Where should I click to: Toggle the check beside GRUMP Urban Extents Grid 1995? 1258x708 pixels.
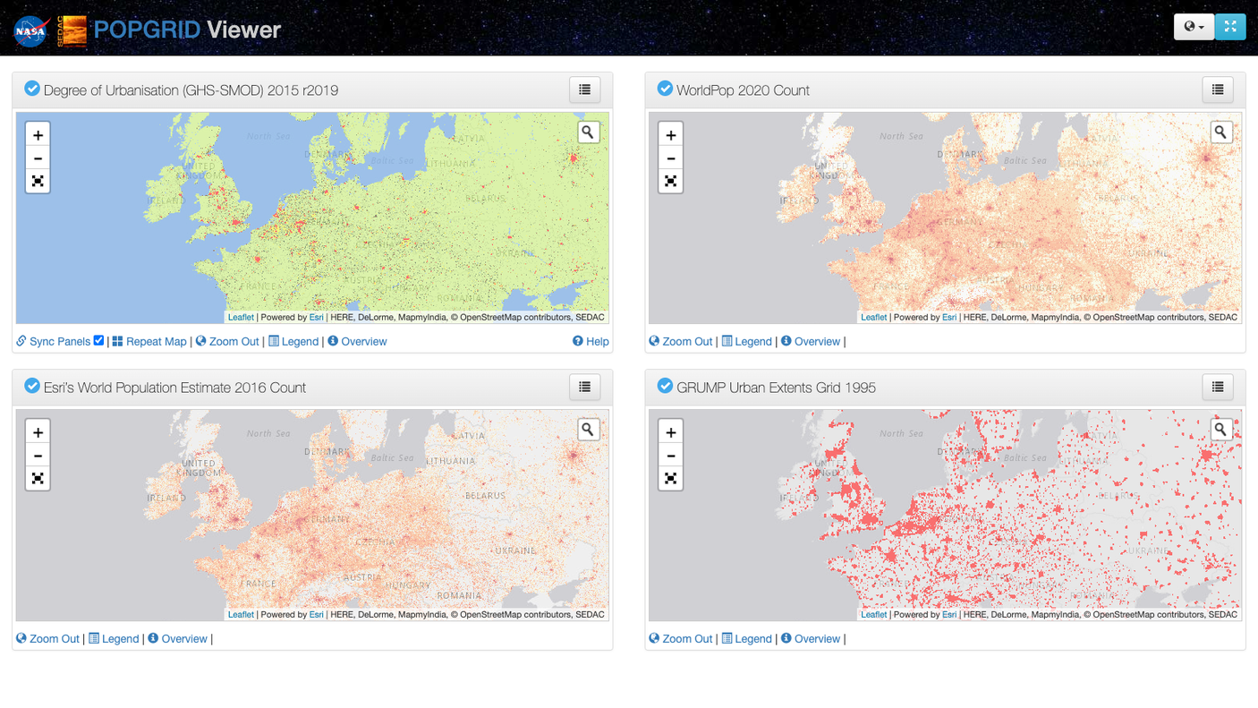pos(665,386)
